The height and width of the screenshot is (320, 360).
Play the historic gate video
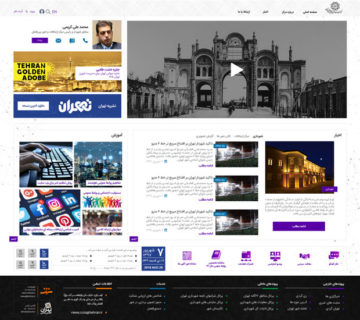tap(236, 70)
